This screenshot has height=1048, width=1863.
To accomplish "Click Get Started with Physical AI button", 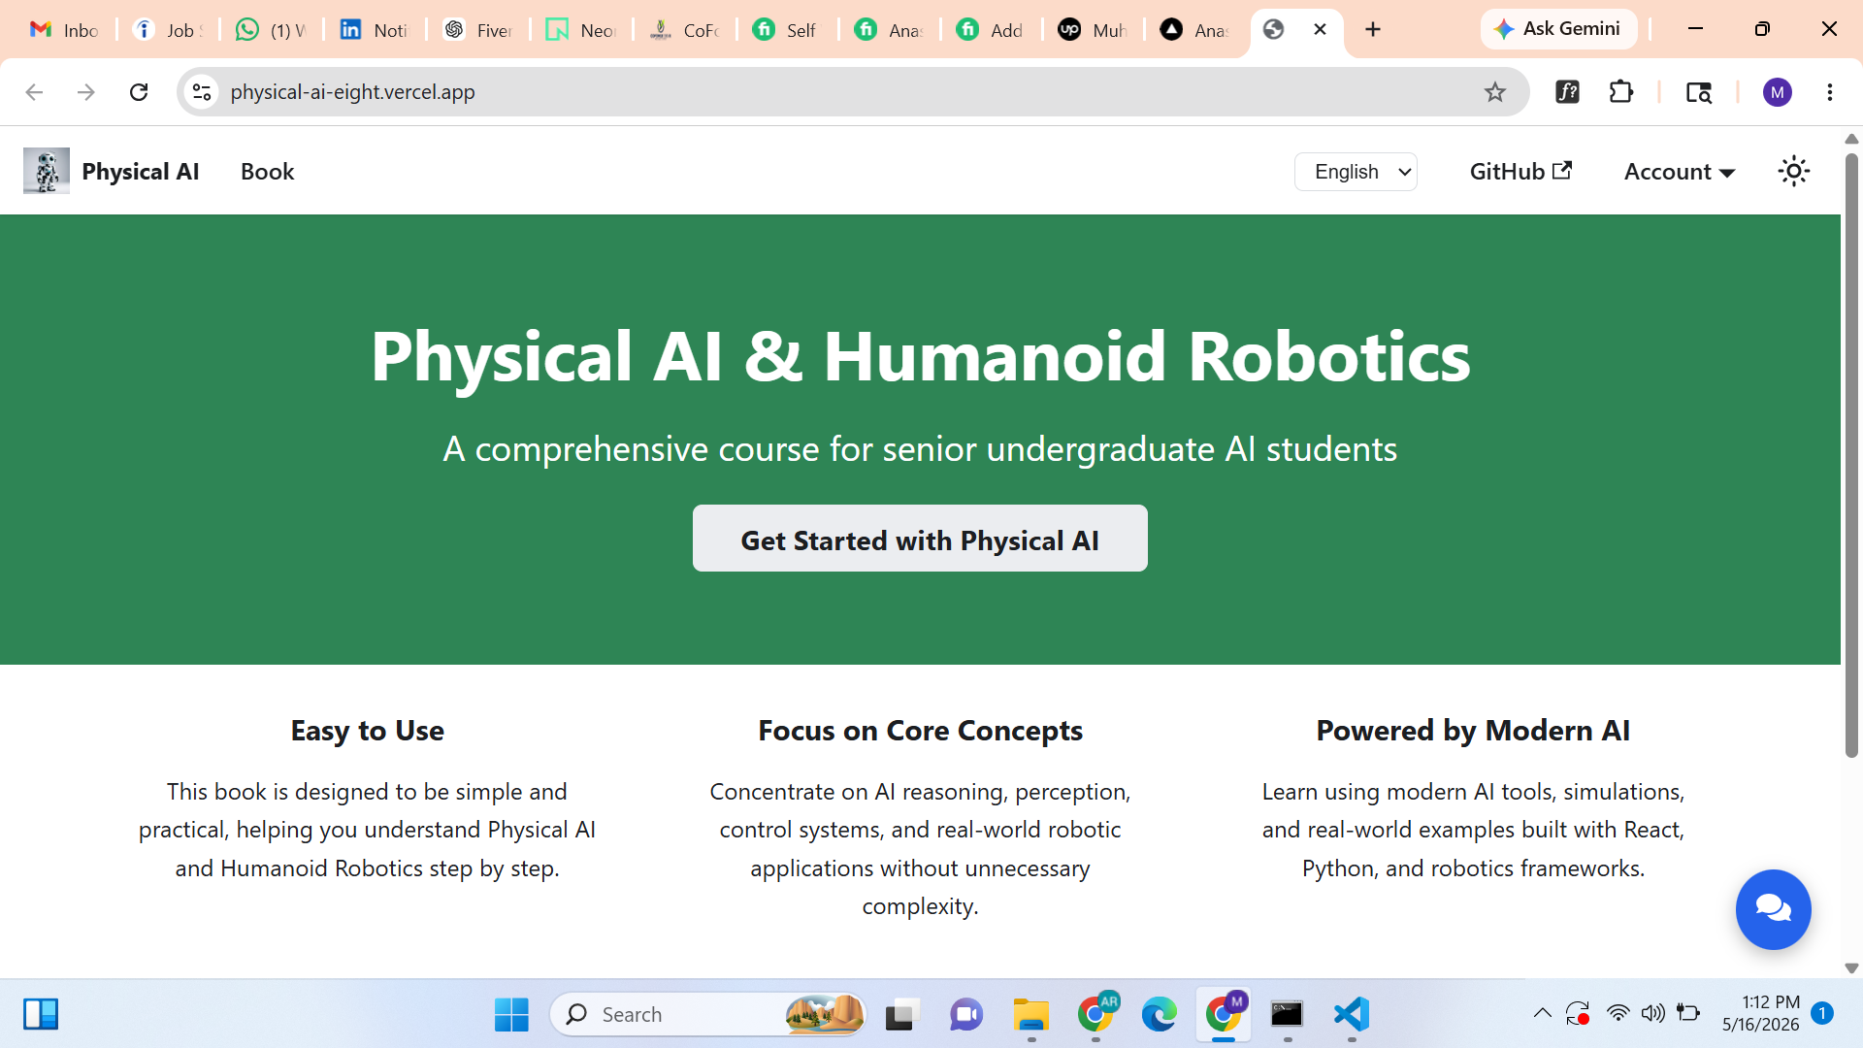I will click(920, 539).
